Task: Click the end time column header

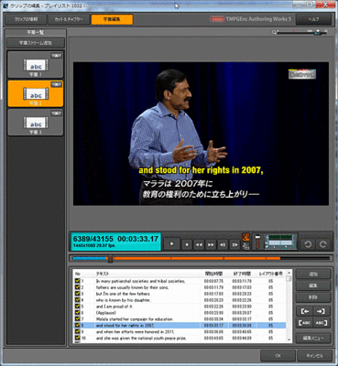Action: [242, 274]
